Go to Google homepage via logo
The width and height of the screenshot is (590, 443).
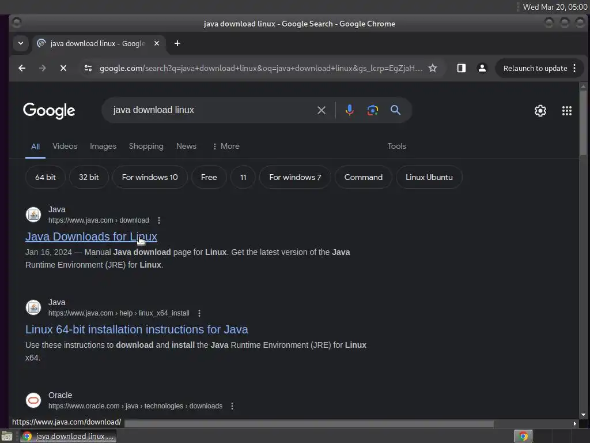tap(49, 110)
